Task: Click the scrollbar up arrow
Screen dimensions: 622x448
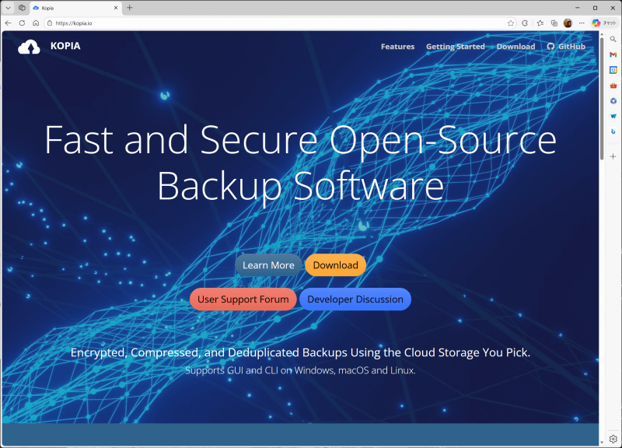Action: (x=602, y=34)
